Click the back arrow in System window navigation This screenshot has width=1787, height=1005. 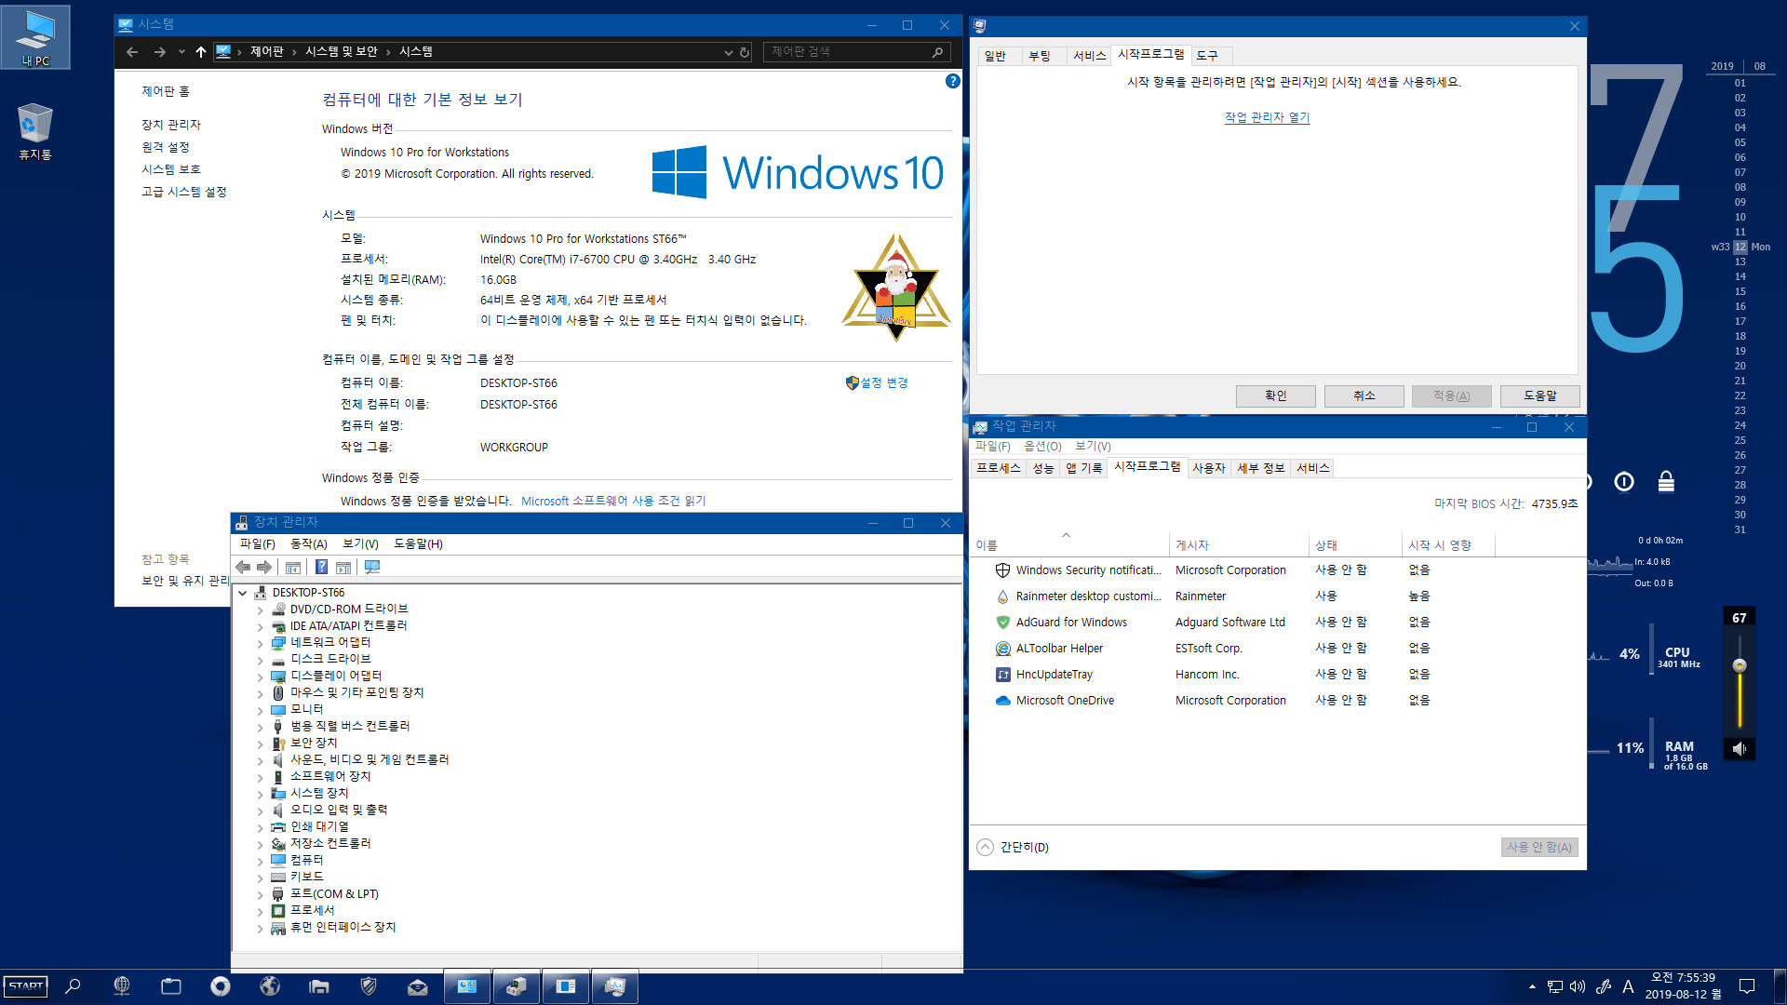132,52
